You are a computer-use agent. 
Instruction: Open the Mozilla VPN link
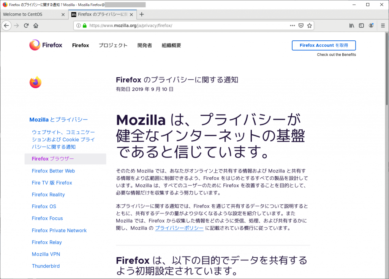46,254
